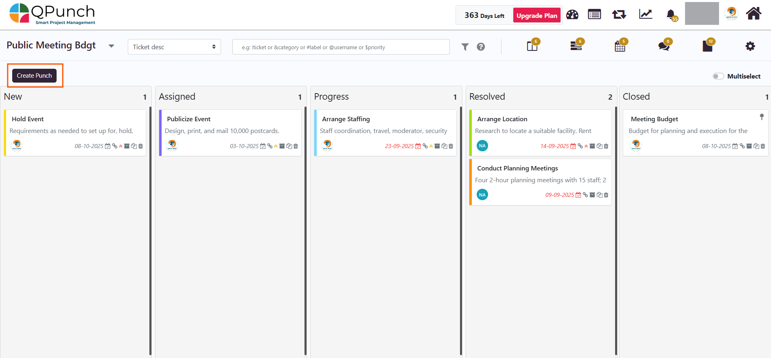The width and height of the screenshot is (771, 358).
Task: Go to home via house icon
Action: [x=753, y=14]
